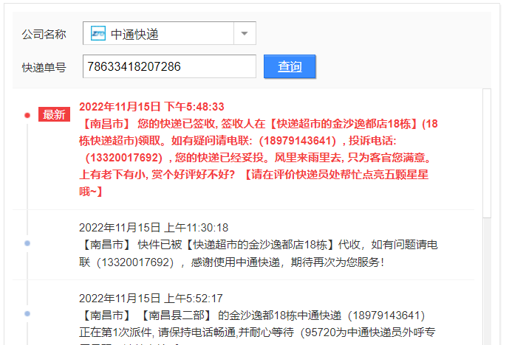Click the blue 查询 button
This screenshot has width=526, height=345.
290,66
